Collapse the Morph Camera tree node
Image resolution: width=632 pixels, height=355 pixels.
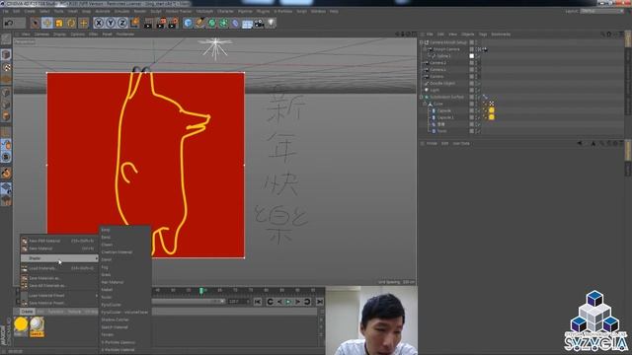click(x=425, y=49)
